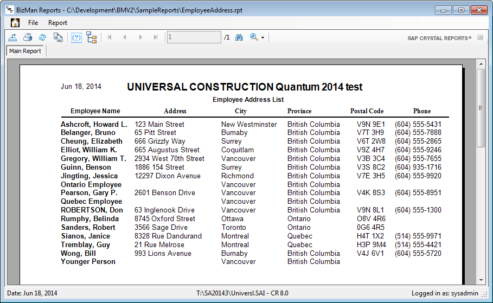This screenshot has width=493, height=303.
Task: Click employee name Guinn, Benson
Action: (x=86, y=167)
